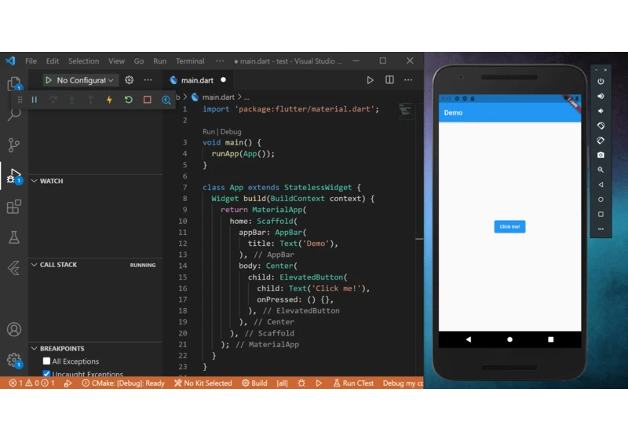
Task: Open the Go menu
Action: pos(139,61)
